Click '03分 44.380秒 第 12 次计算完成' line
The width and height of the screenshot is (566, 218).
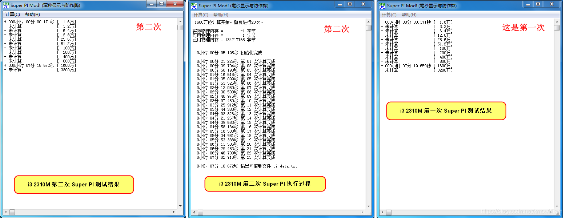(236, 110)
